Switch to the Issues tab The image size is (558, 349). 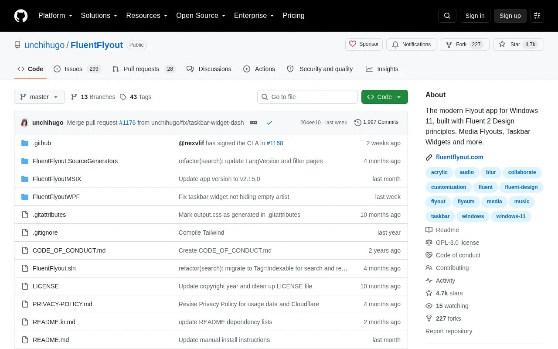(78, 69)
